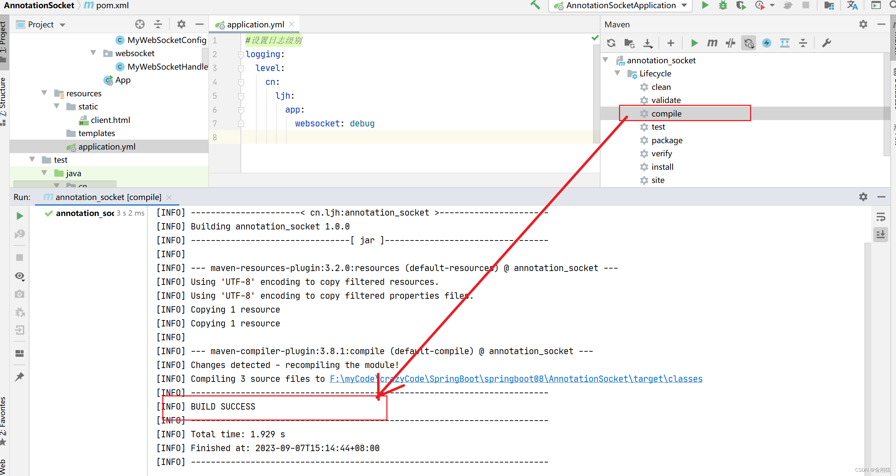Toggle skip tests mode lightning icon
The image size is (896, 476).
point(767,43)
